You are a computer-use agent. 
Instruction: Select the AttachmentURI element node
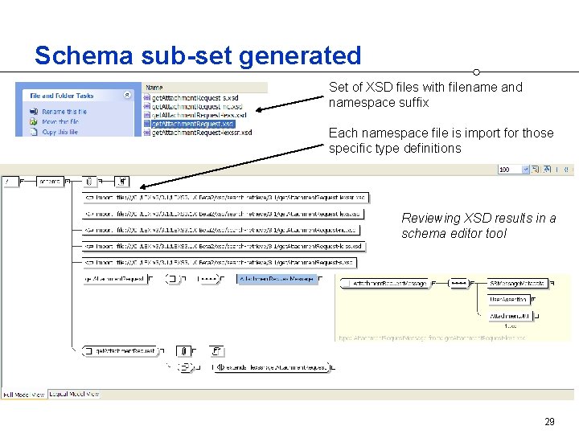click(x=510, y=316)
